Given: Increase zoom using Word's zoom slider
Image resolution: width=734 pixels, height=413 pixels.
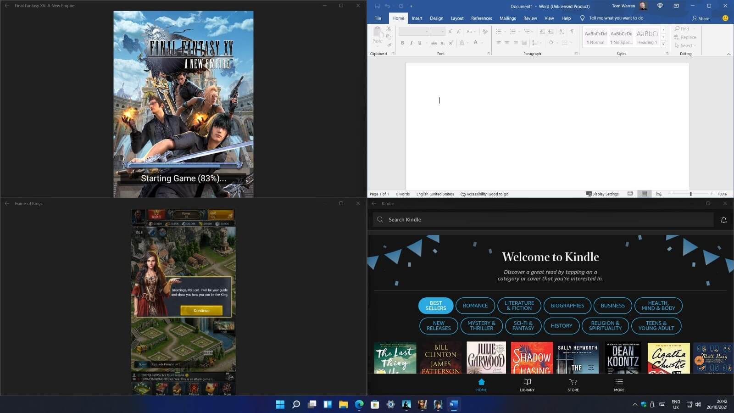Looking at the screenshot, I should 712,194.
